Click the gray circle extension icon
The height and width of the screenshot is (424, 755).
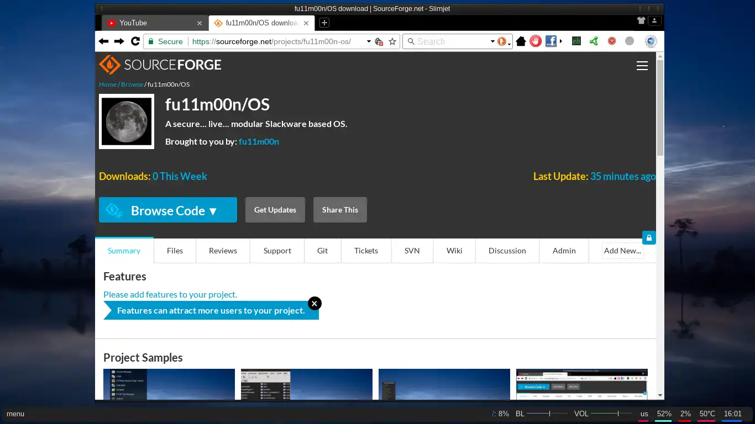[x=629, y=41]
